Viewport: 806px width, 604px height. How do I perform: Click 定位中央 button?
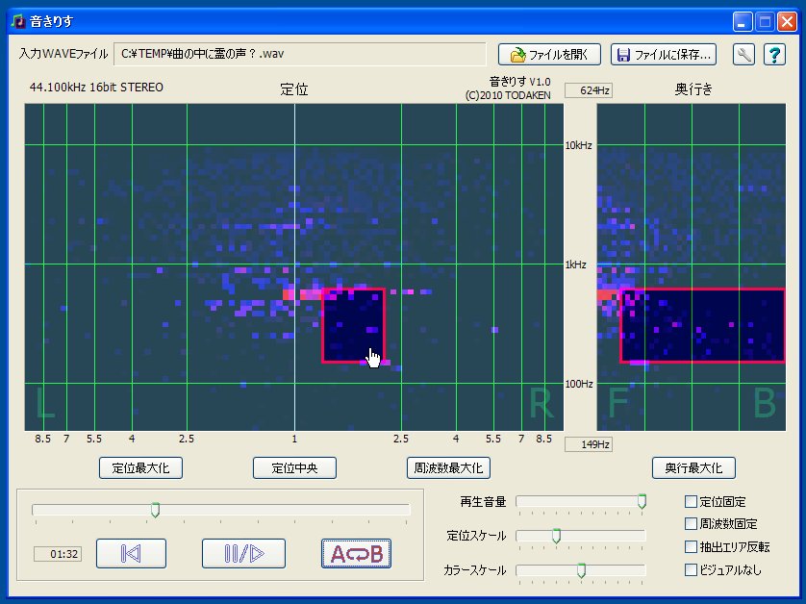pos(294,467)
